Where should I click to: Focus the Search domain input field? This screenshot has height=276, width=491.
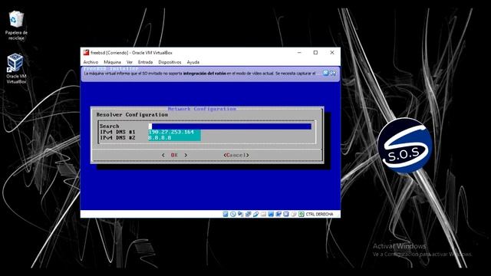(x=230, y=126)
